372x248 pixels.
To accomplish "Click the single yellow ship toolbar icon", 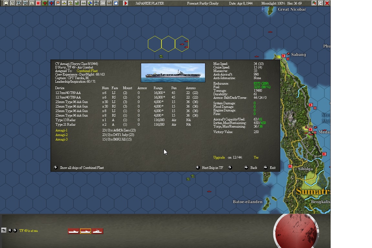I will pyautogui.click(x=64, y=3).
